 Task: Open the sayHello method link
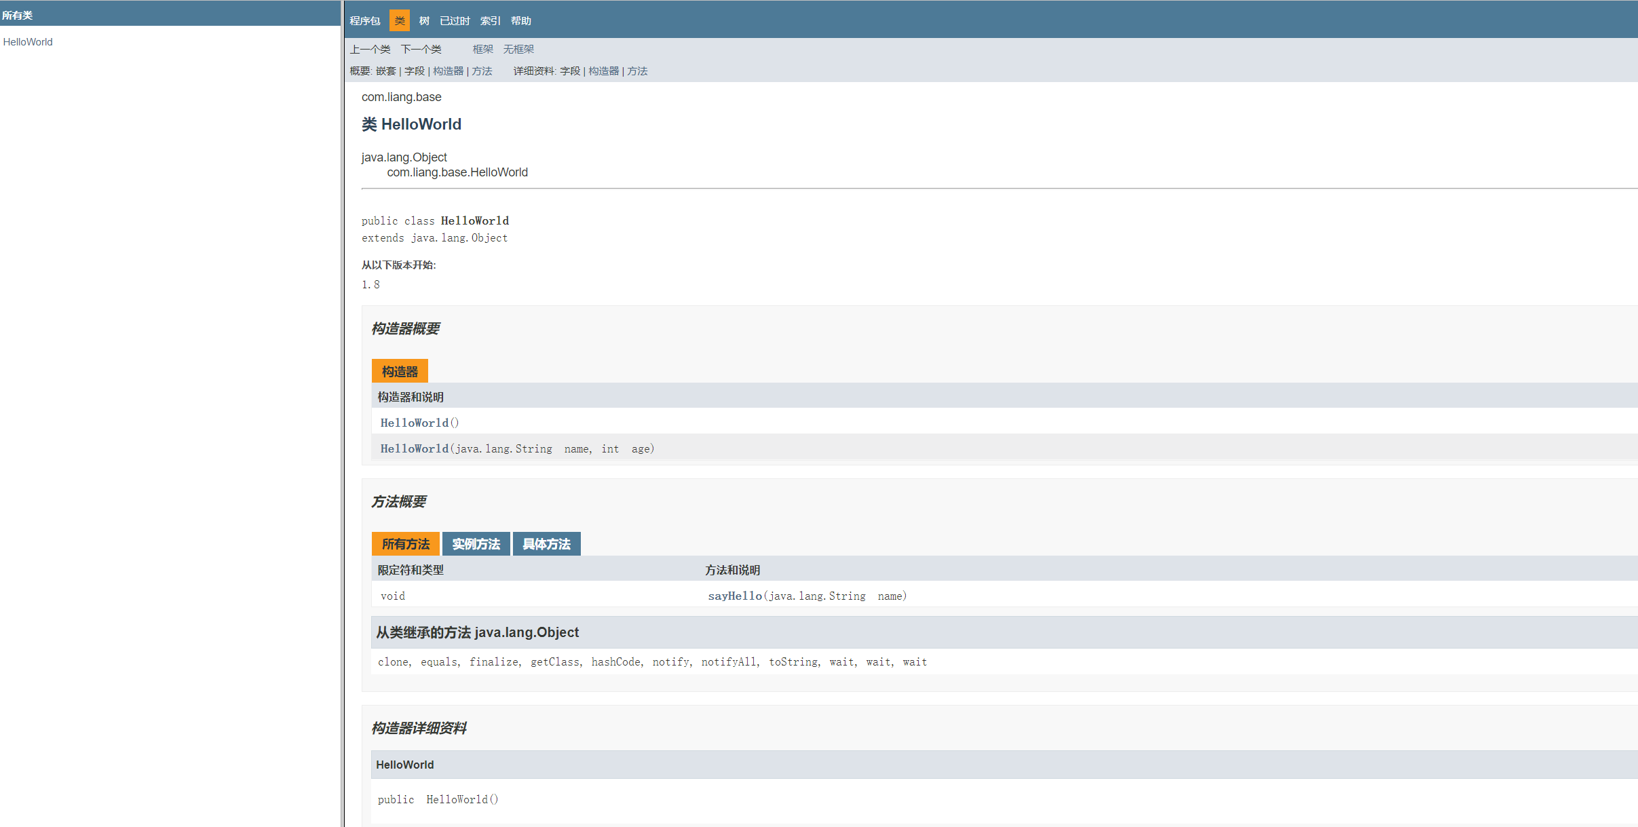tap(735, 596)
